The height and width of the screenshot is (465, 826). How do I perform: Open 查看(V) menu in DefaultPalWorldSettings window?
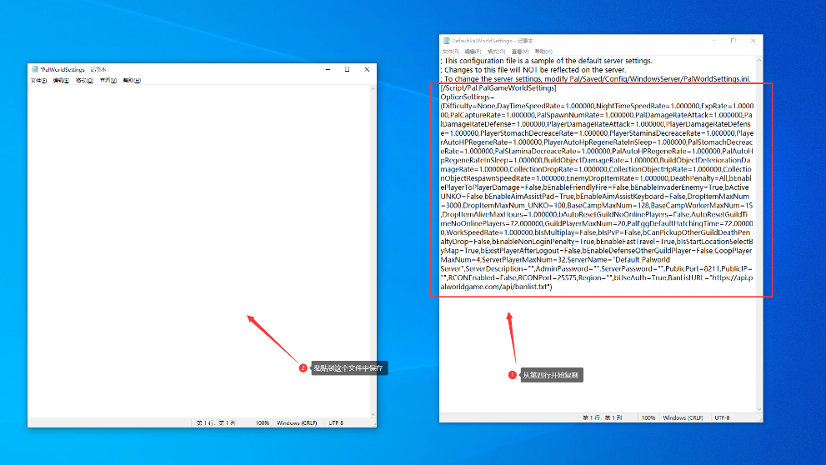(x=520, y=52)
